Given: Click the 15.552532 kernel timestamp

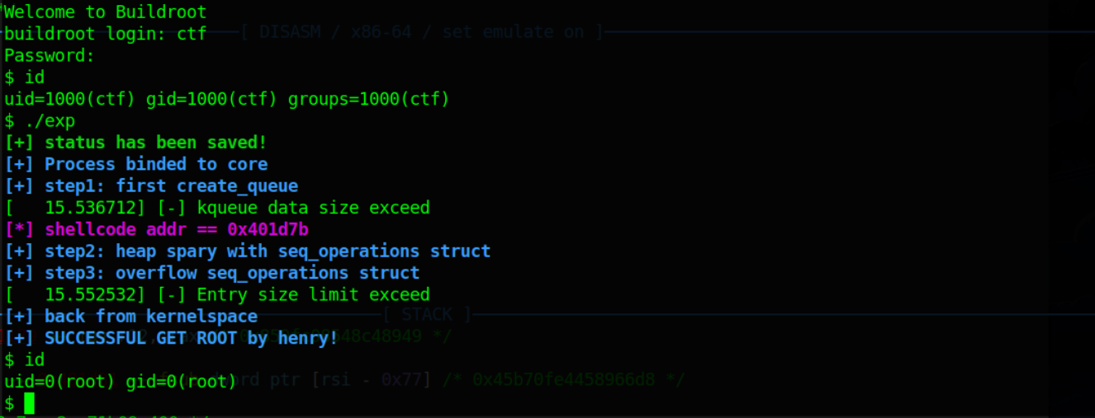Looking at the screenshot, I should pos(85,294).
